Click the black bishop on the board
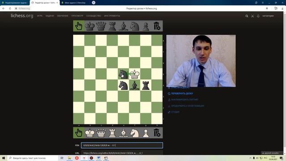The width and height of the screenshot is (286, 161). [x=135, y=85]
